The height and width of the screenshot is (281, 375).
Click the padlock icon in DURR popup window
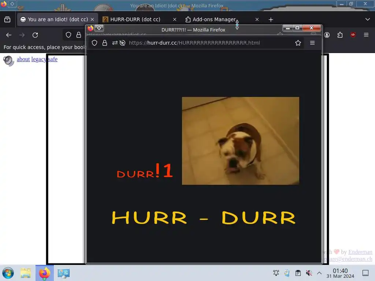coord(104,43)
